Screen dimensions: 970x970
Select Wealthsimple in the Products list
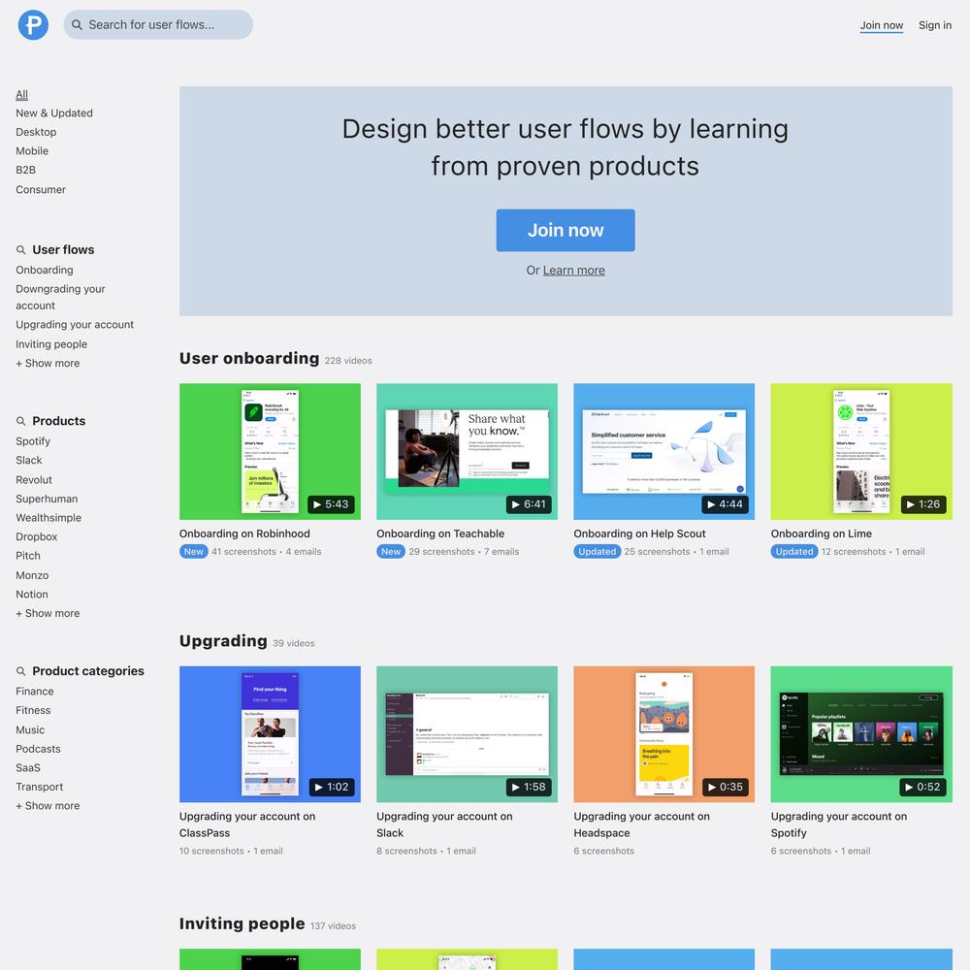48,518
